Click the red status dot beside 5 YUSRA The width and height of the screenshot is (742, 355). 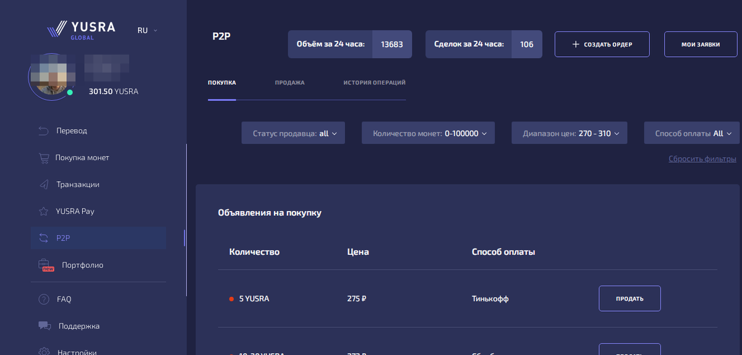click(x=231, y=299)
